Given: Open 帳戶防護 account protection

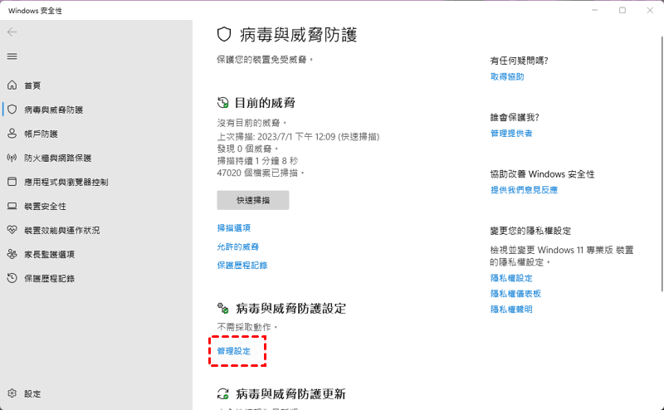Looking at the screenshot, I should (41, 134).
